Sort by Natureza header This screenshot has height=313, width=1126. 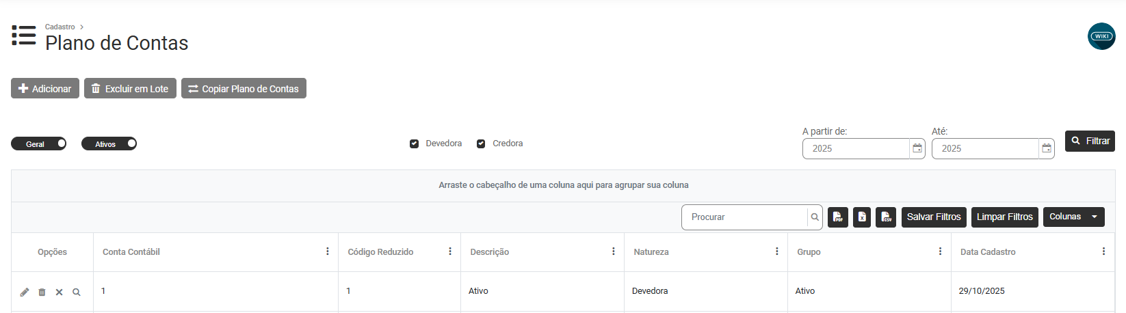tap(651, 252)
